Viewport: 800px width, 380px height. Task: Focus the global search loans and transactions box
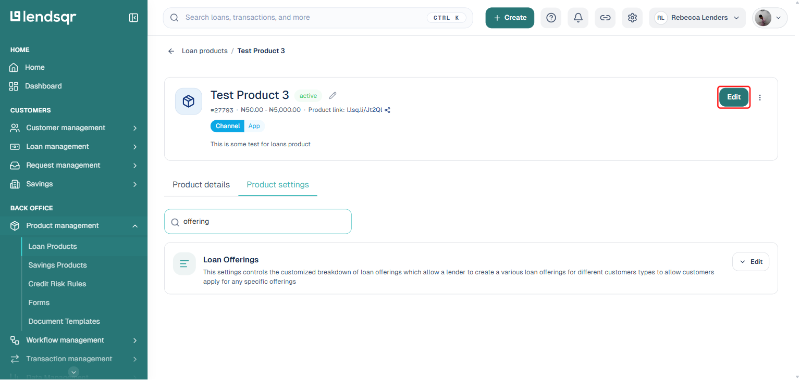[318, 18]
